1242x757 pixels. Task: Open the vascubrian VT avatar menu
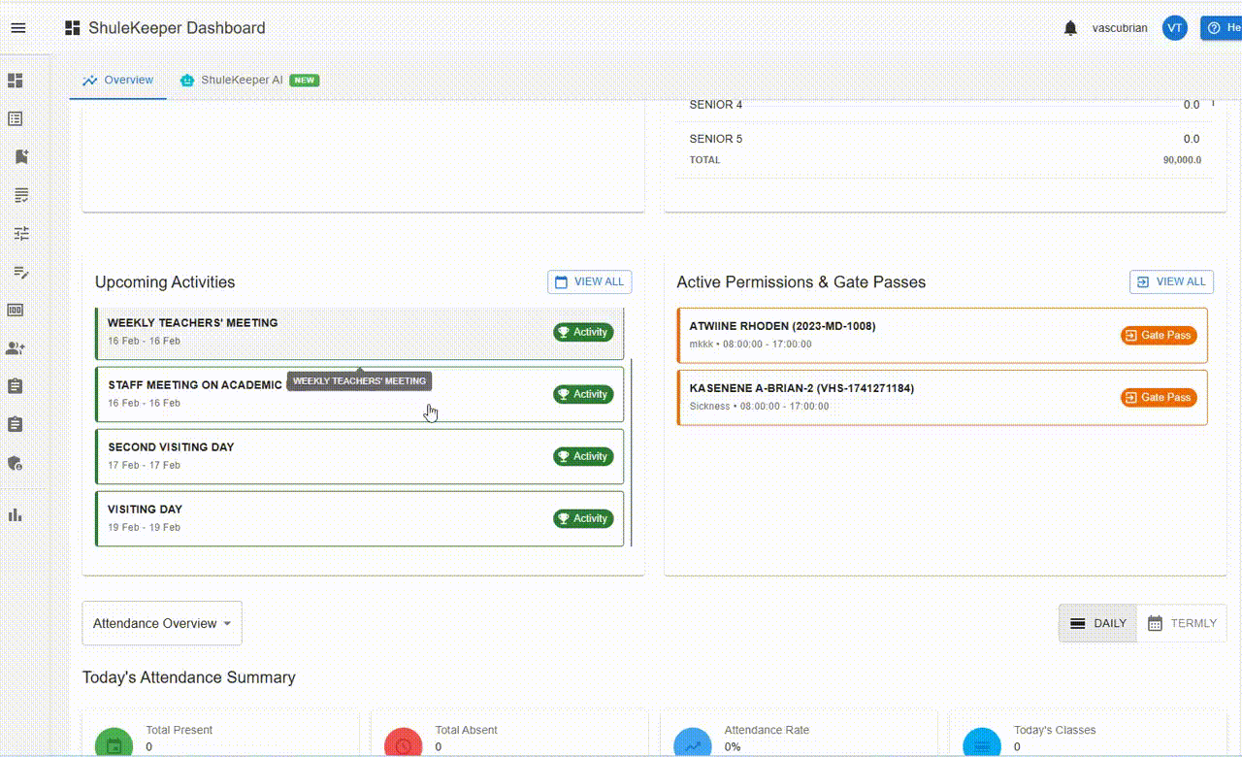[1175, 28]
